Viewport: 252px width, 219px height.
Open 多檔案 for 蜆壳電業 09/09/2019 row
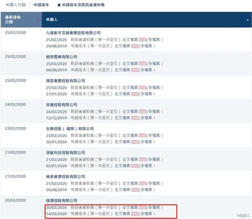click(x=146, y=70)
